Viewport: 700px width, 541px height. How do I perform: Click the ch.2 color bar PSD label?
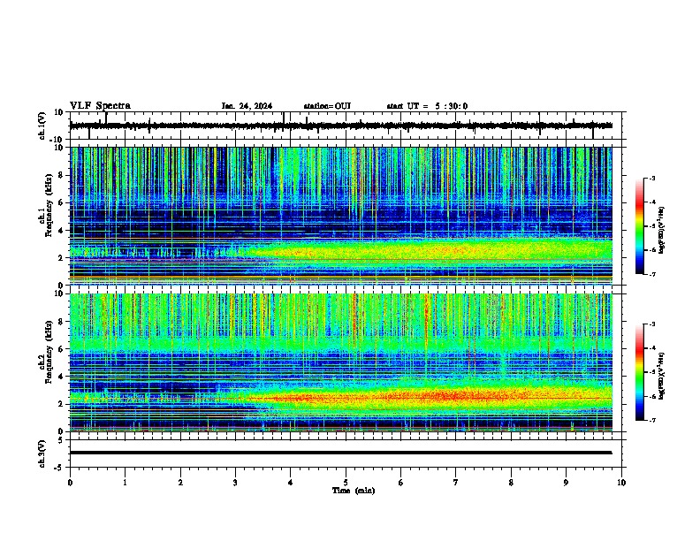pos(661,377)
